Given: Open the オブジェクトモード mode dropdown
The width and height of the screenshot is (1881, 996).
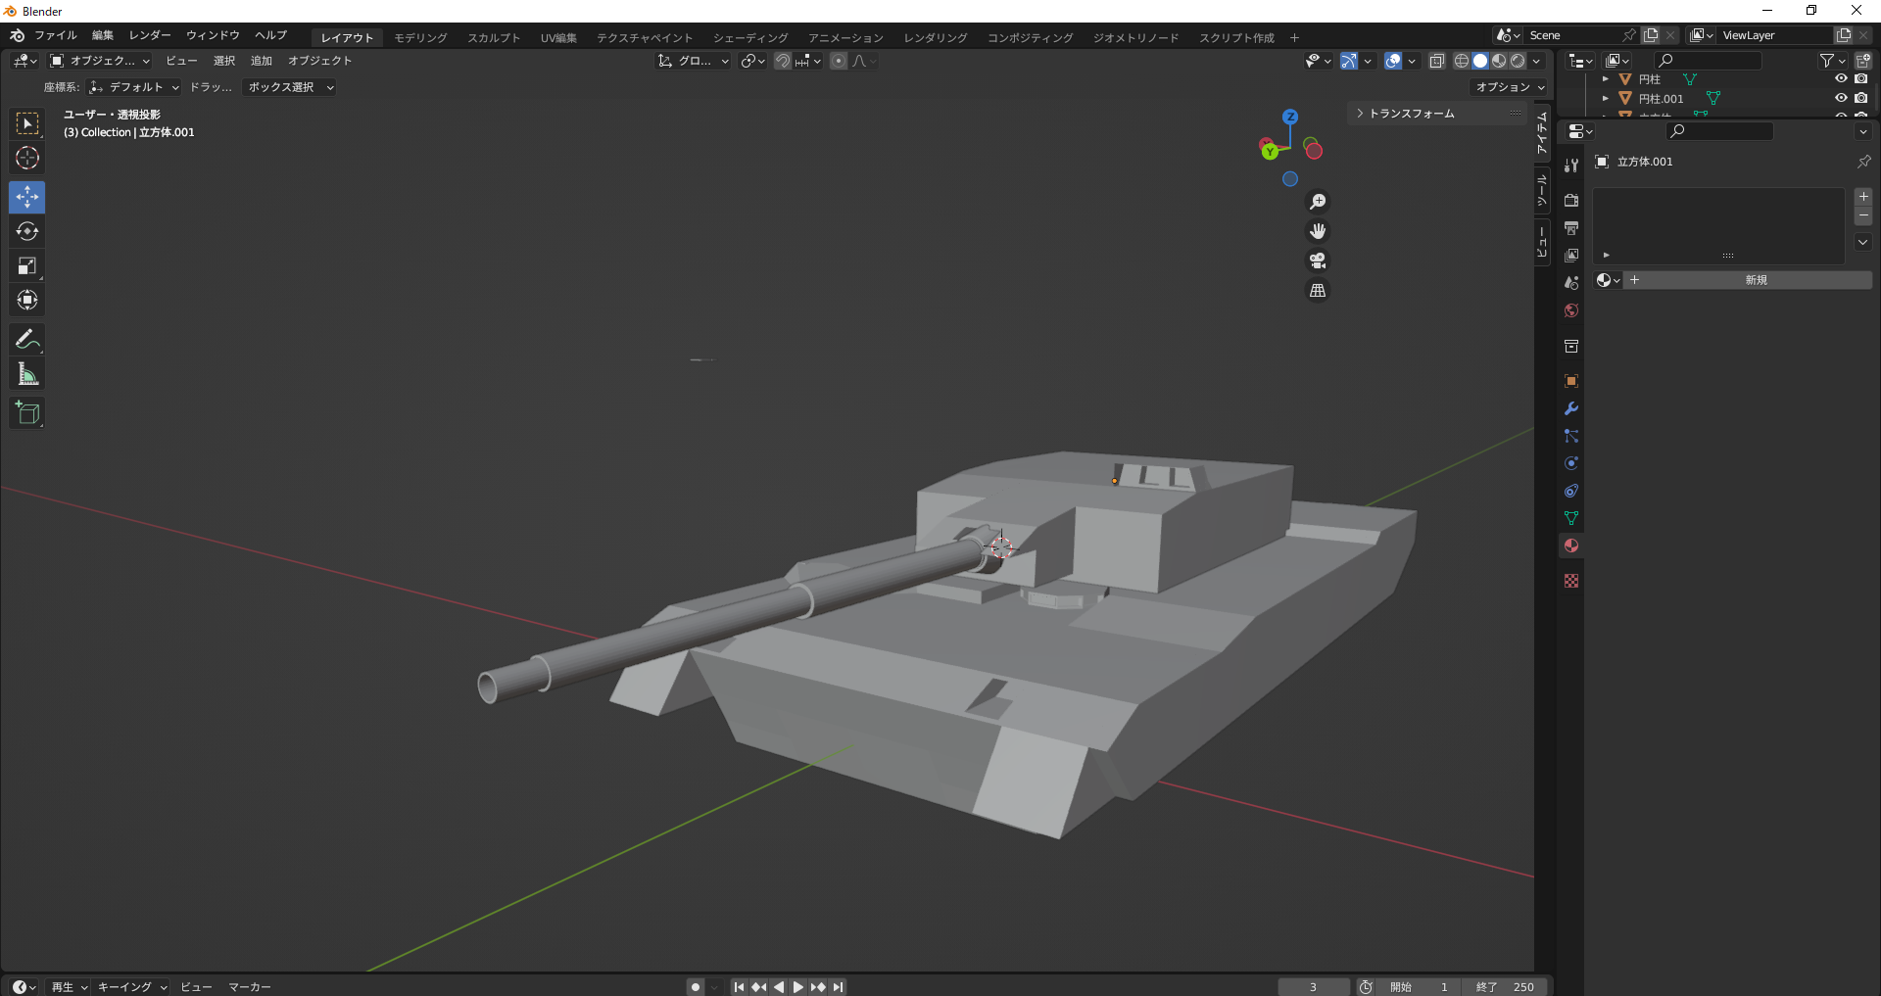Looking at the screenshot, I should pyautogui.click(x=100, y=61).
